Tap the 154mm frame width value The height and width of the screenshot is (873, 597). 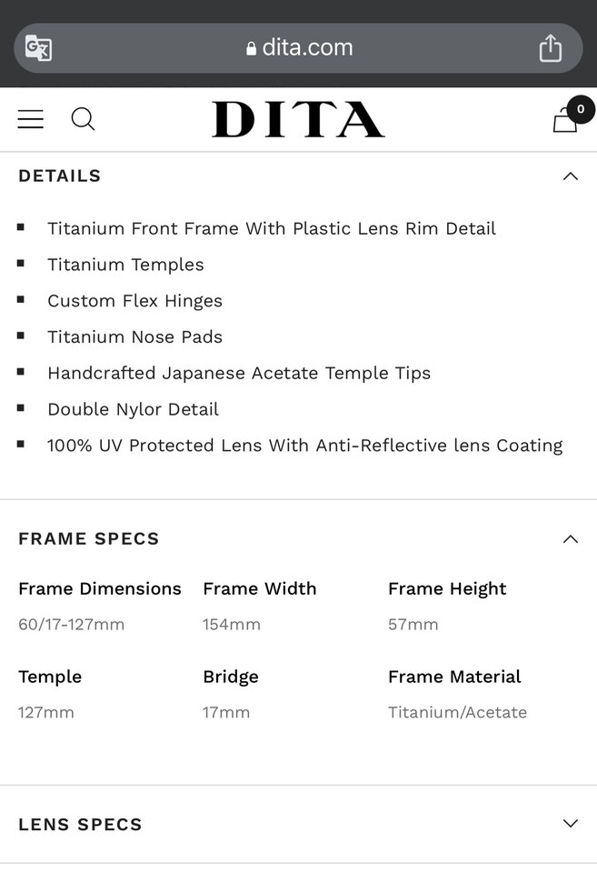(x=232, y=624)
